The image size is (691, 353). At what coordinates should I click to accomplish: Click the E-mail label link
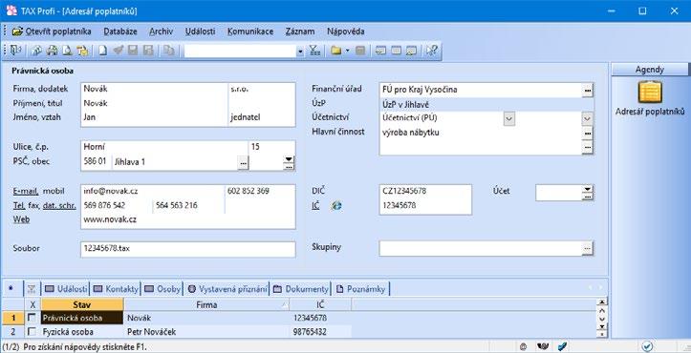tap(26, 191)
